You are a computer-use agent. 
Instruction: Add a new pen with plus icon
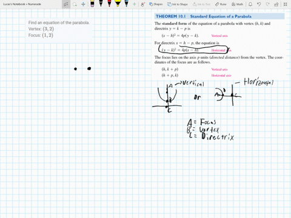pyautogui.click(x=134, y=4)
